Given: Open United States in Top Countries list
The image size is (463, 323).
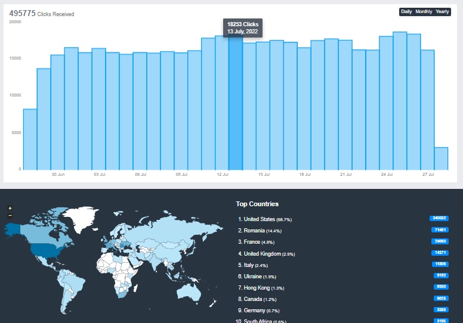Looking at the screenshot, I should click(x=259, y=219).
